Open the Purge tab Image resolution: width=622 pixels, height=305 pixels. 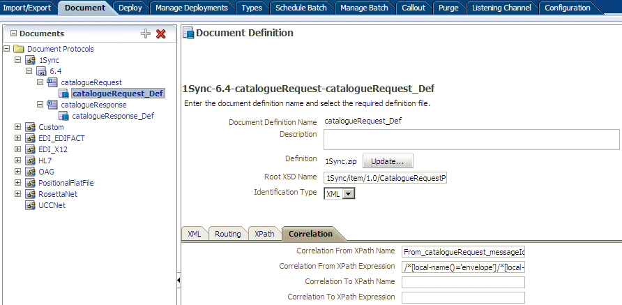448,8
